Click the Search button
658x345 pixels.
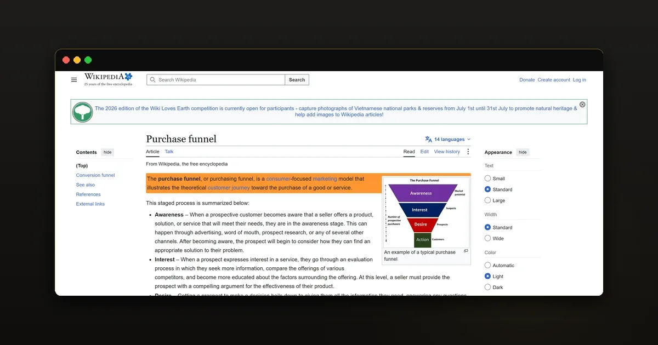pyautogui.click(x=297, y=80)
